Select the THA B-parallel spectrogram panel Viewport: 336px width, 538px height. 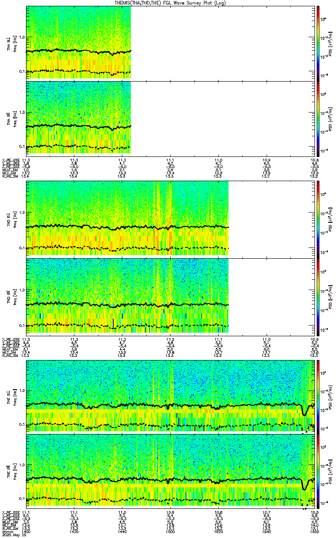pyautogui.click(x=170, y=118)
